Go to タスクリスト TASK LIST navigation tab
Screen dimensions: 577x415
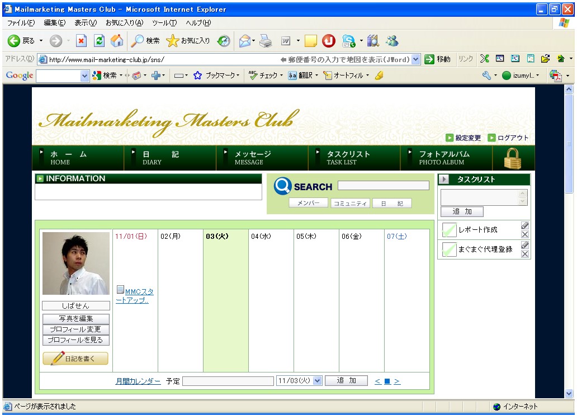coord(354,158)
